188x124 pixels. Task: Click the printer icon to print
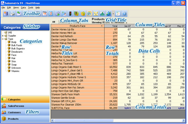[x=12, y=14]
